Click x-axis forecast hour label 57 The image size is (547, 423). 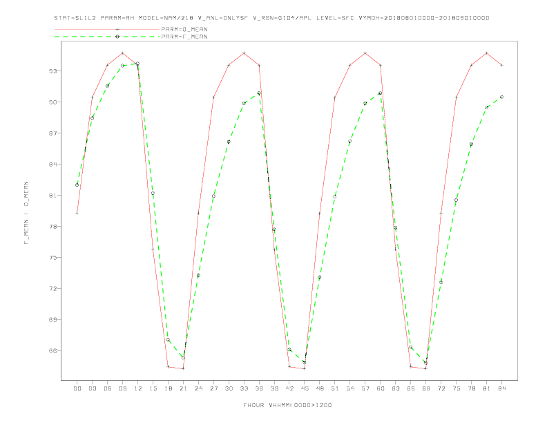pos(365,388)
